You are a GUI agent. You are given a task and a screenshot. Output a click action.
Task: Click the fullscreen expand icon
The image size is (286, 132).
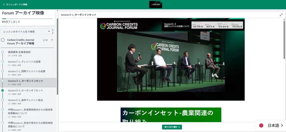pos(281,15)
